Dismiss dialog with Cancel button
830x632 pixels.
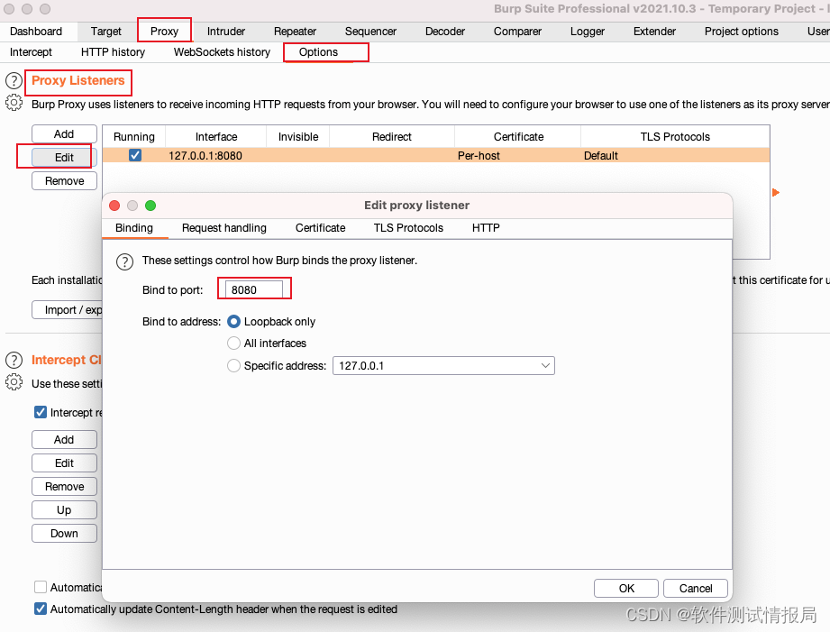pyautogui.click(x=696, y=588)
